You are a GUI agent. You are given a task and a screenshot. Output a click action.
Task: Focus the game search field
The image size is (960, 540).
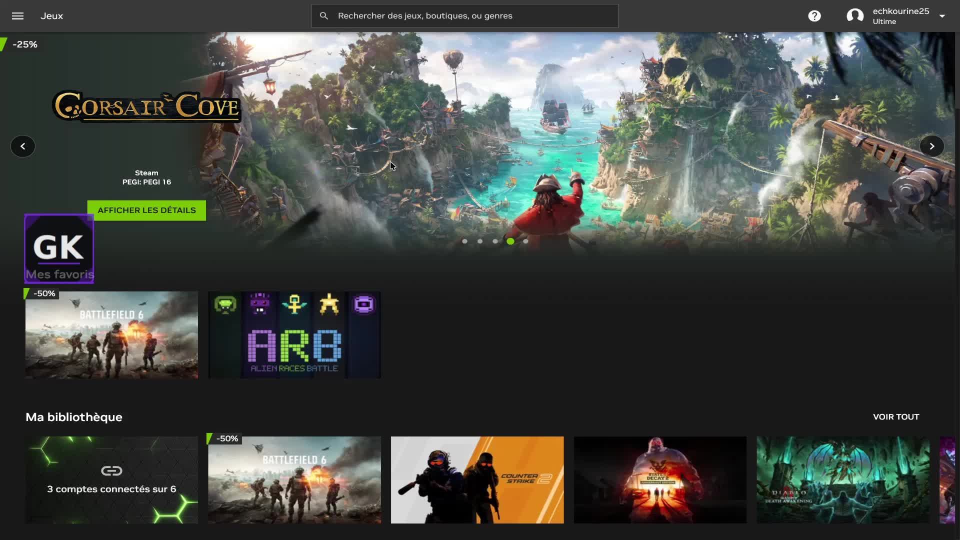465,16
